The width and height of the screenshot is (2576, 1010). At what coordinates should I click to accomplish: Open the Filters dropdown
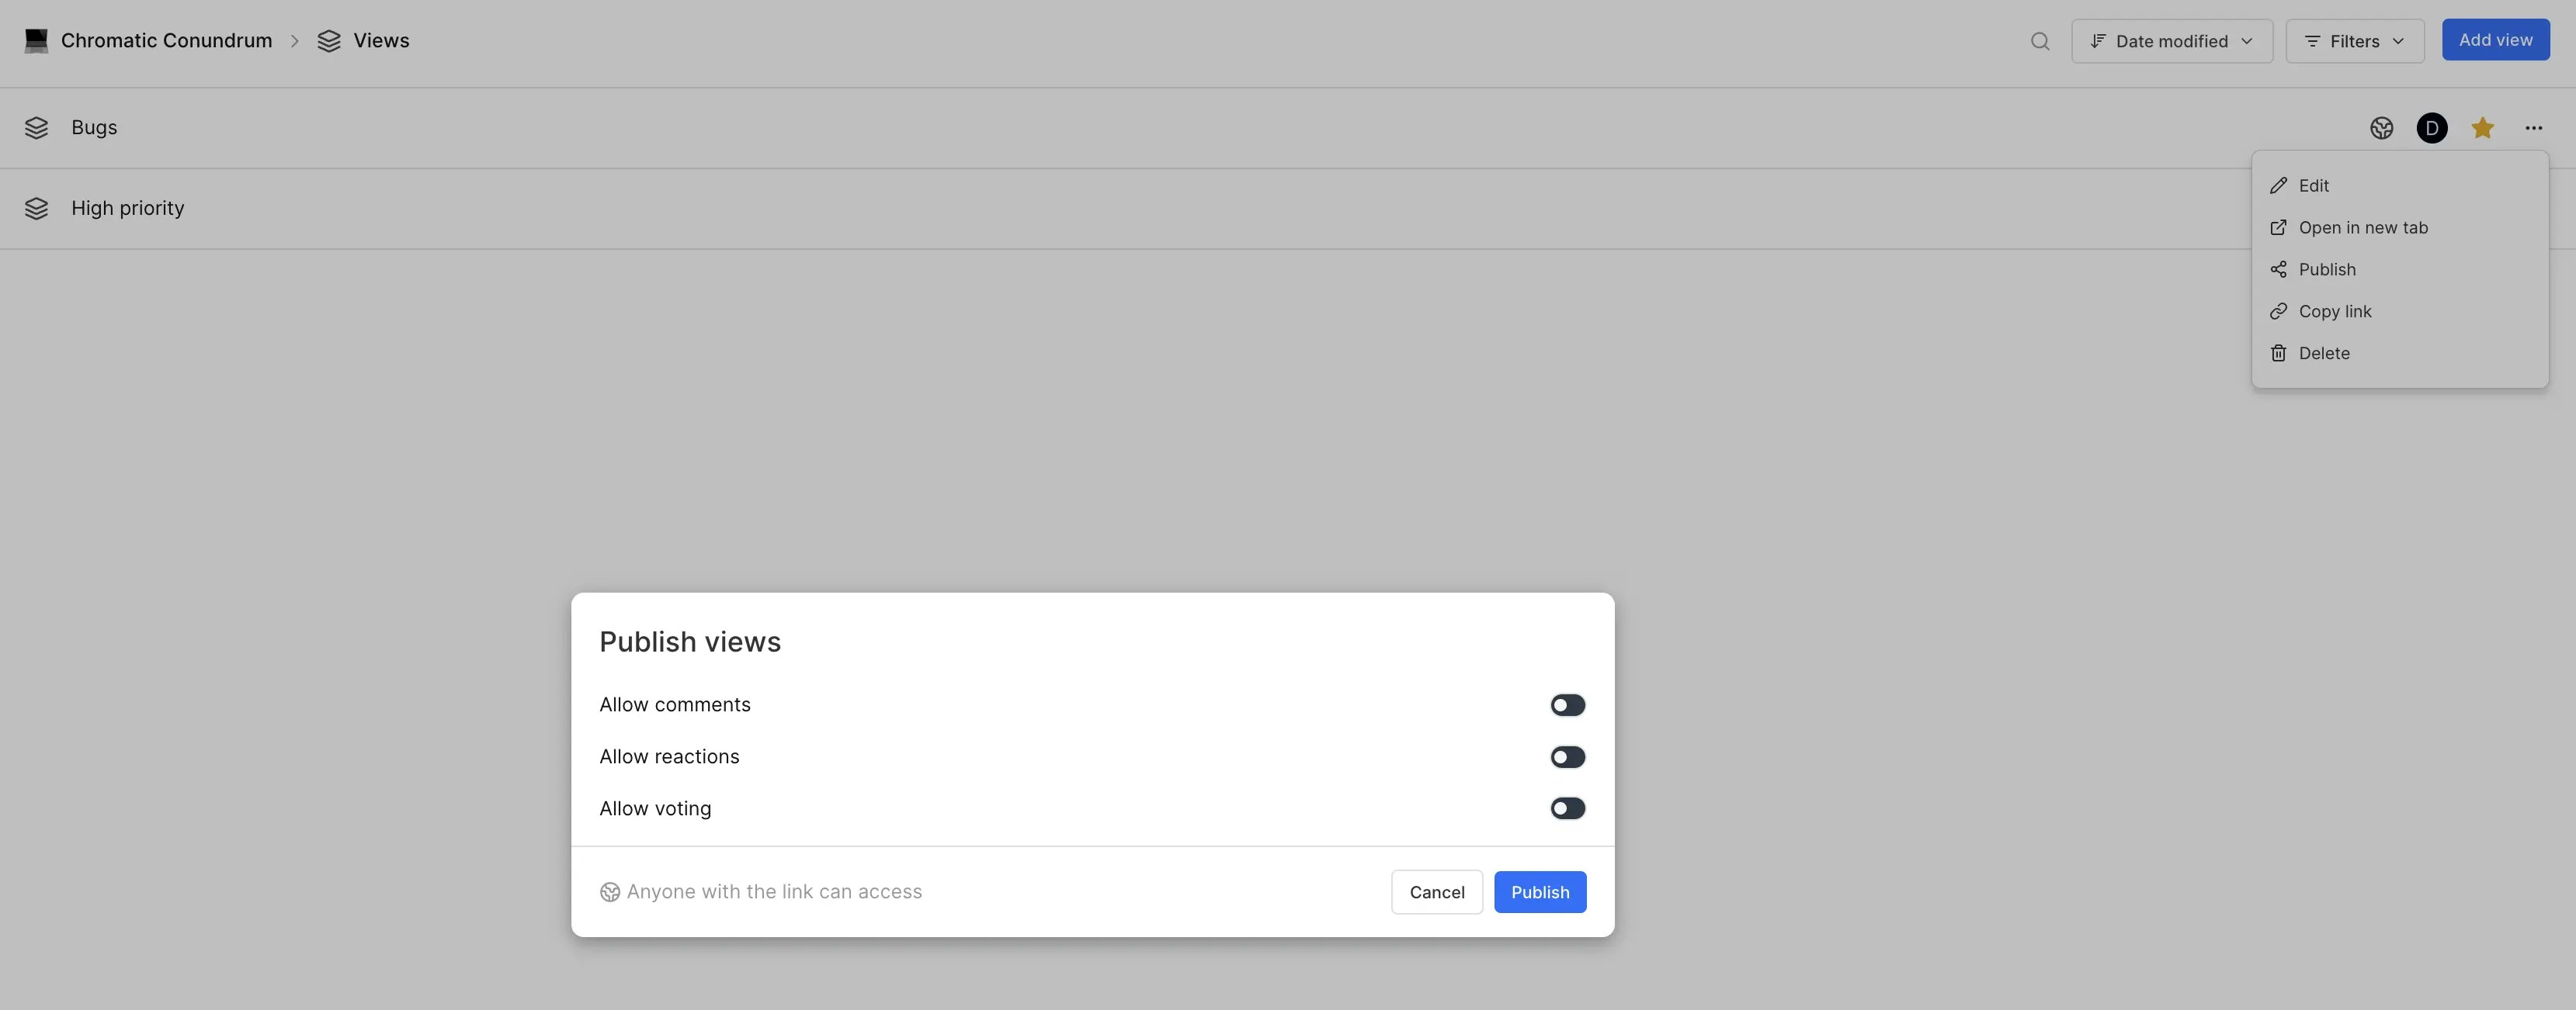pyautogui.click(x=2354, y=41)
